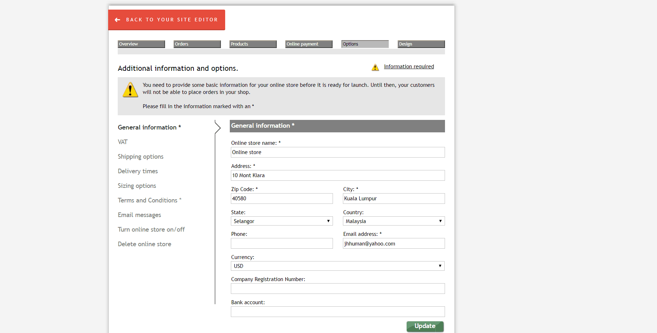Click the Online store name field
The width and height of the screenshot is (657, 333).
(x=338, y=152)
